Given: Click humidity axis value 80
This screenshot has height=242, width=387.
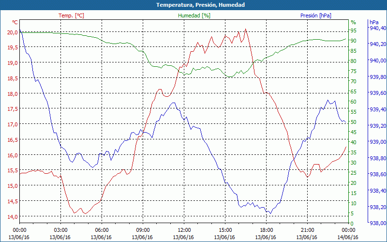Looking at the screenshot, I should click(354, 61).
